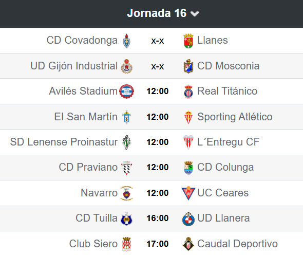
Task: Click the UD Llanera round crest
Action: tap(188, 218)
